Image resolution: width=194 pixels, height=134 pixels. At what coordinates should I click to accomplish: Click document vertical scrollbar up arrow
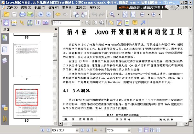pyautogui.click(x=190, y=29)
